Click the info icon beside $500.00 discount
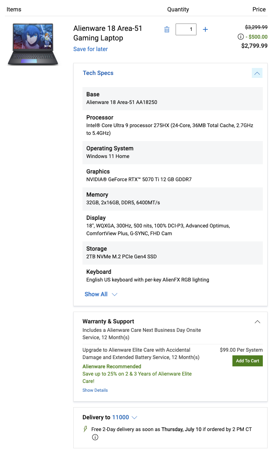 [241, 37]
